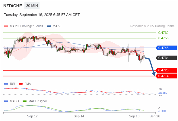Screen dimensions: 178x121
Task: Click the Sep 14 date marker
Action: click(x=79, y=116)
